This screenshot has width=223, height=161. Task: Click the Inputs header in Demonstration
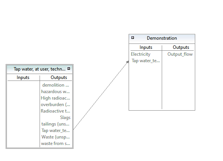tap(146, 47)
